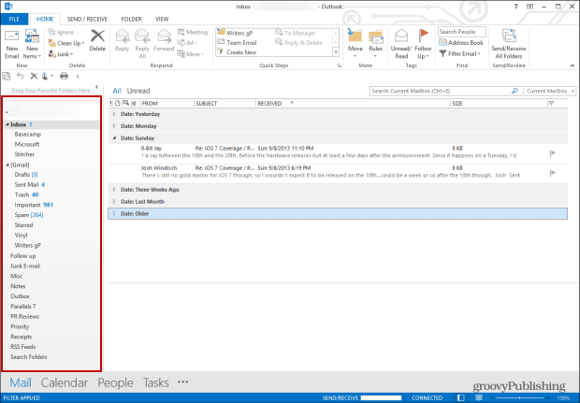Open Manage Quick Steps dialog launcher
The image size is (580, 403).
(340, 65)
